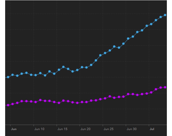Viewport: 172px width, 136px height.
Task: Click the bold Jul axis label
Action: [x=152, y=129]
